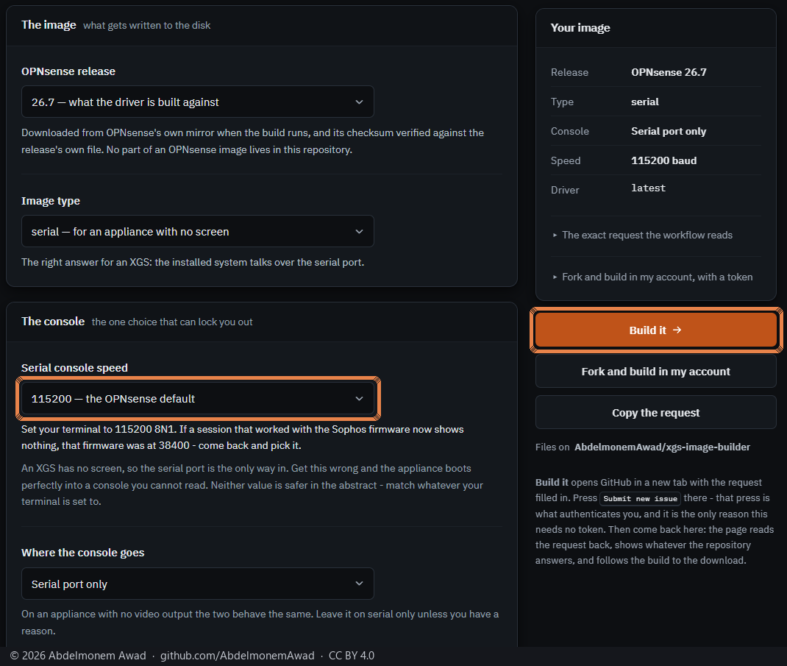Screen dimensions: 787x666
Task: Click the Build it button
Action: click(656, 330)
